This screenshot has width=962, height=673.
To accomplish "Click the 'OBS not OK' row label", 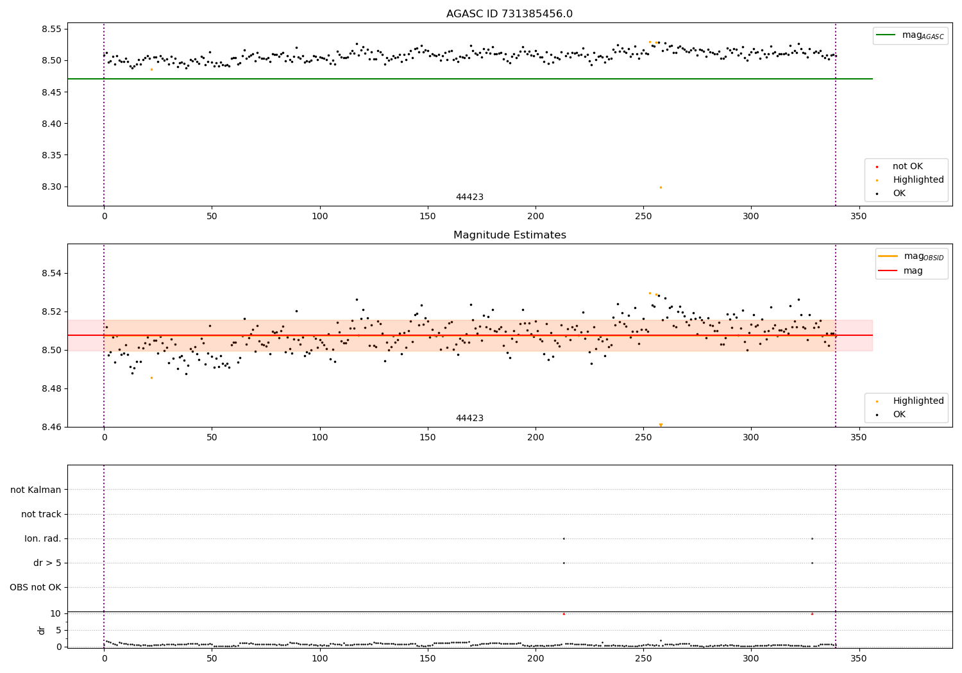I will 36,588.
